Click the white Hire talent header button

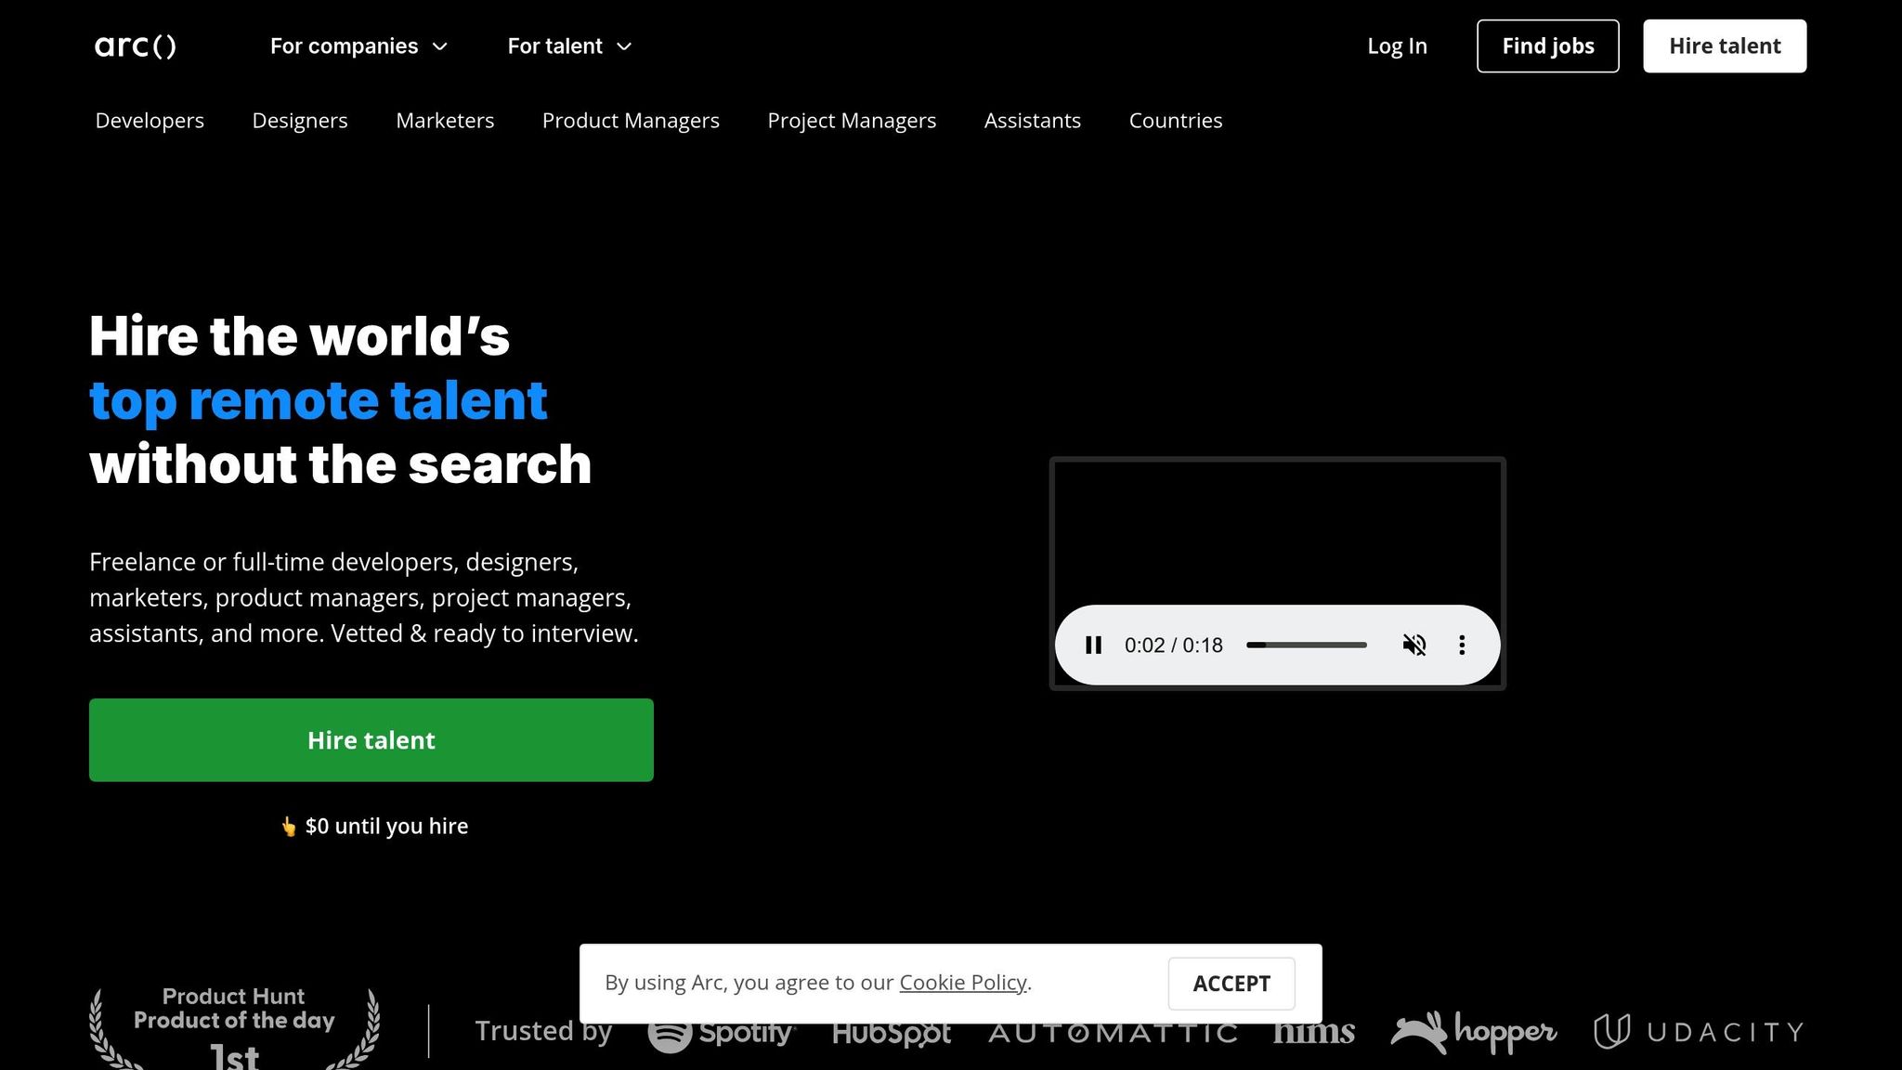pos(1725,46)
